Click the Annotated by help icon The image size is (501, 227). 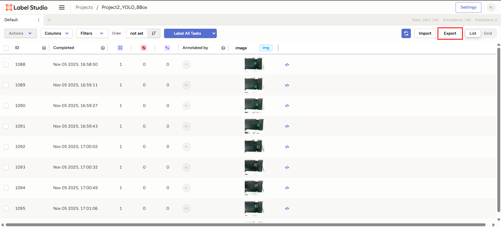[x=223, y=48]
